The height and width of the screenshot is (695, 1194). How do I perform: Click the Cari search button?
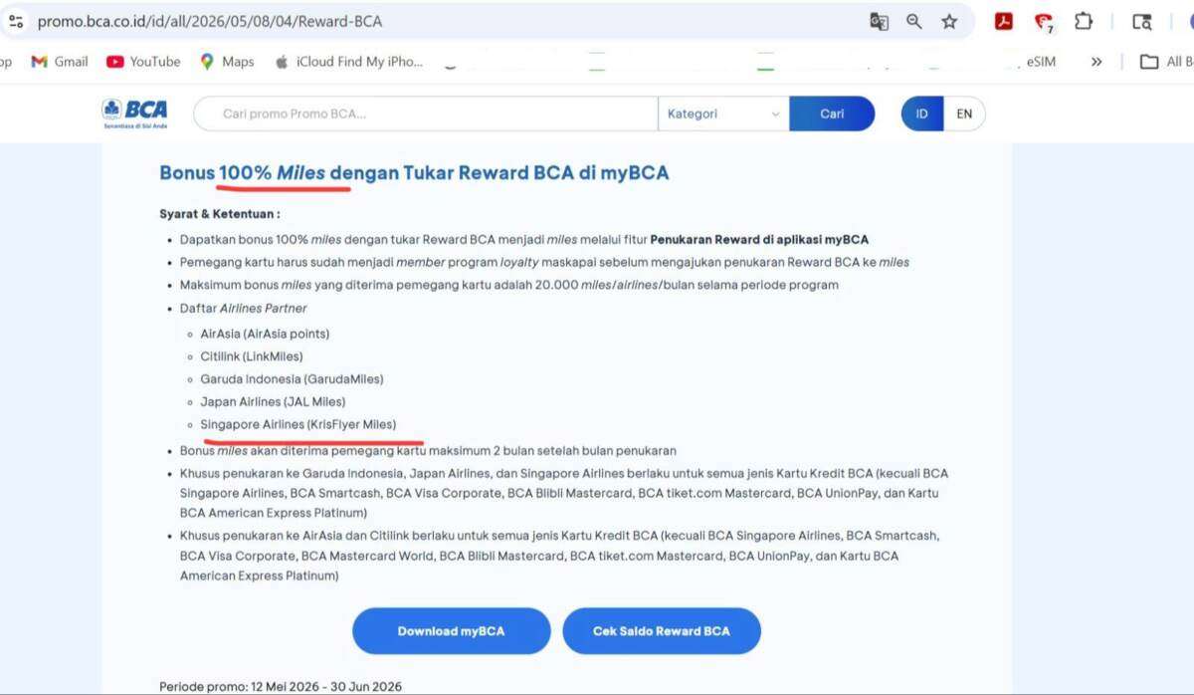point(832,114)
